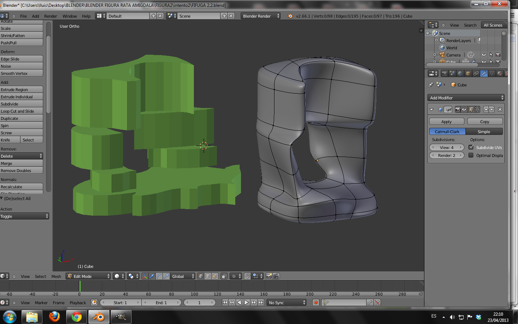This screenshot has height=324, width=518.
Task: Collapse the Subsurf modifier panel triangle
Action: pyautogui.click(x=432, y=109)
